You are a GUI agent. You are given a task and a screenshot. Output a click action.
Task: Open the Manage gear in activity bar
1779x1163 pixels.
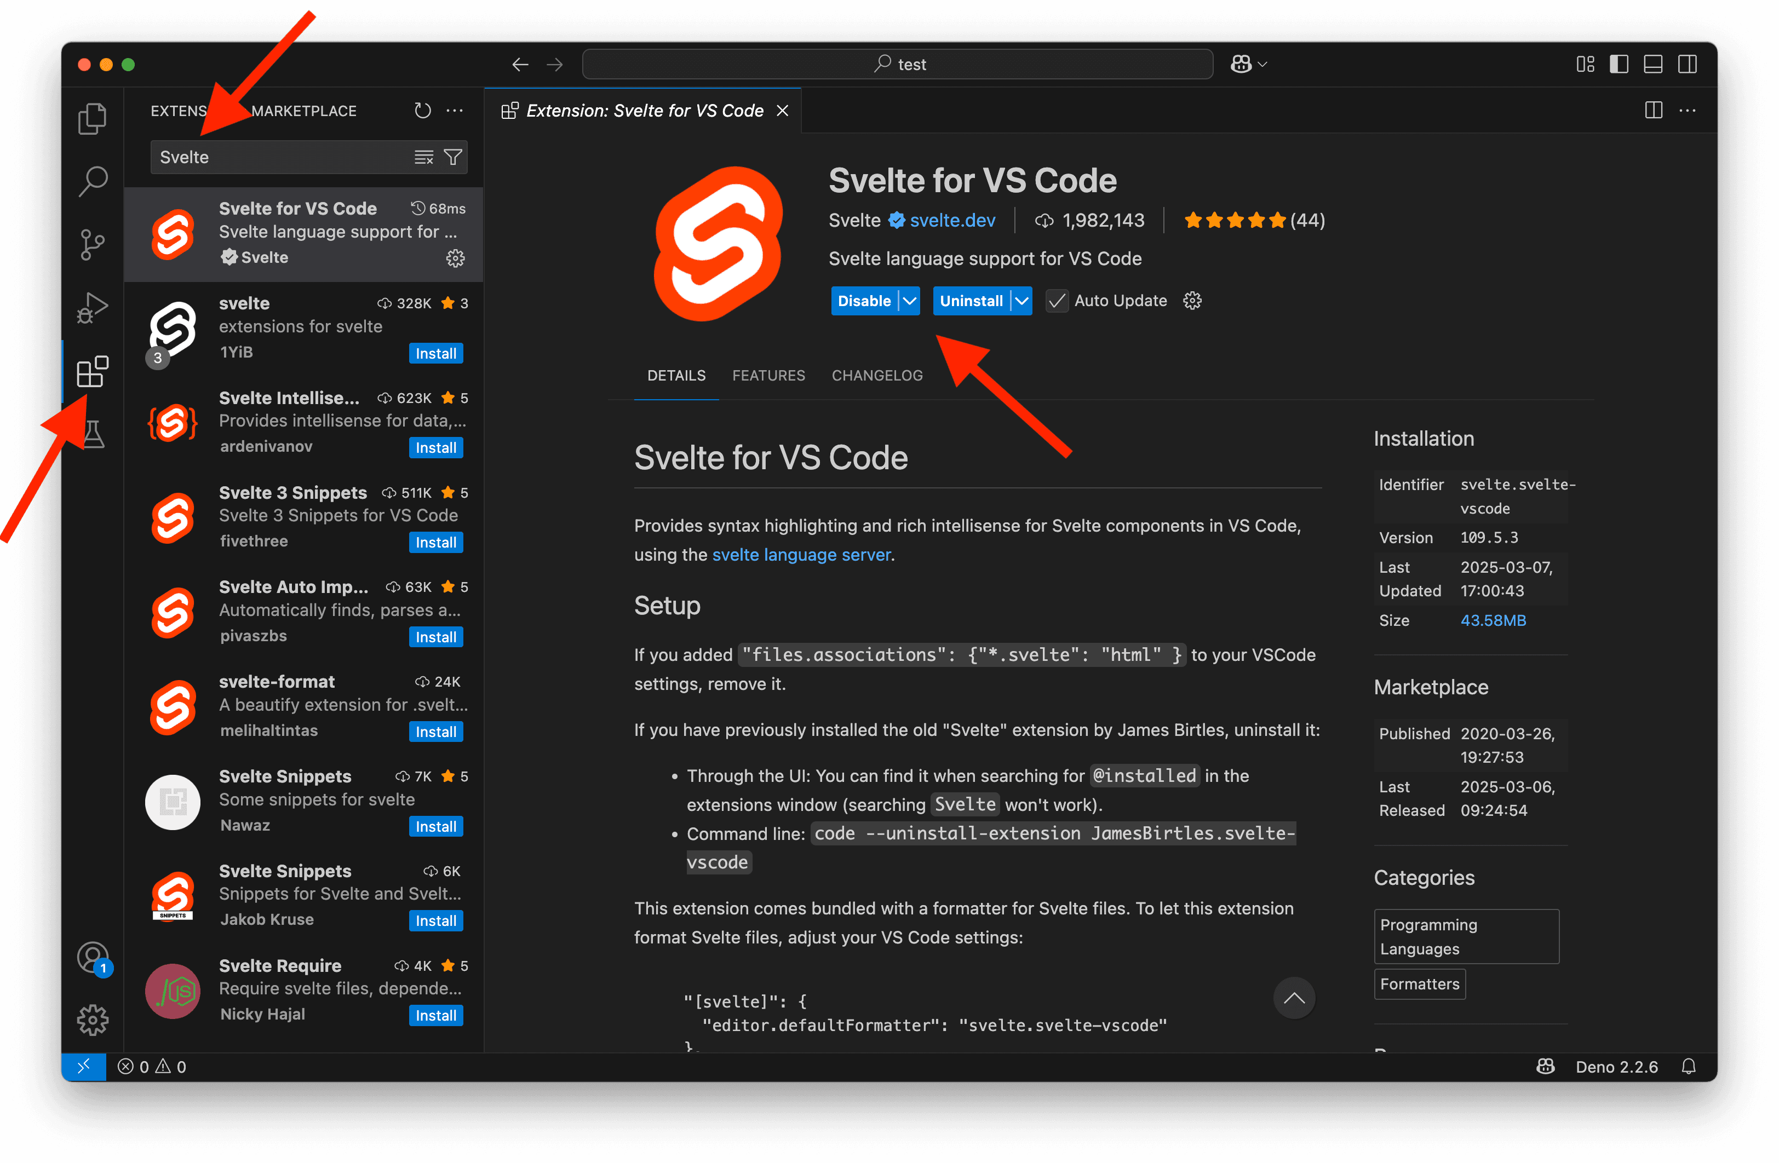click(93, 1020)
